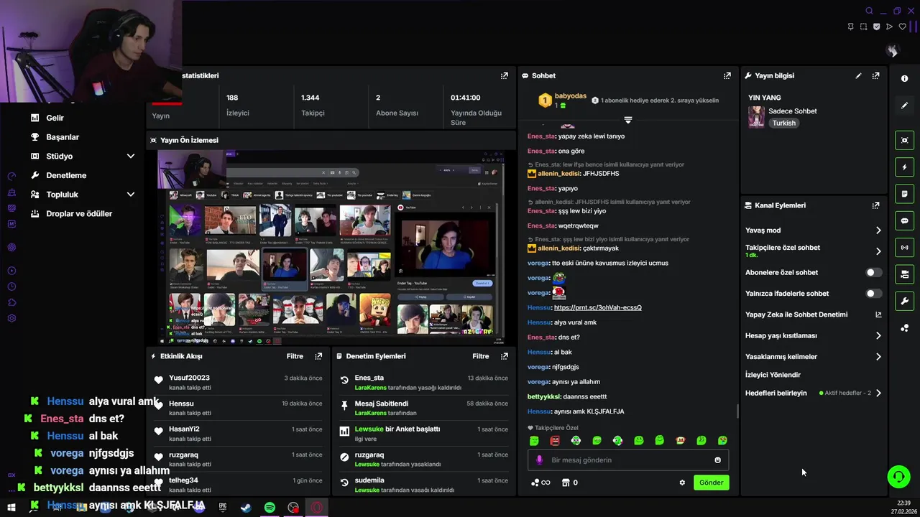The height and width of the screenshot is (517, 920).
Task: Toggle the broadcast signal widget icon
Action: click(904, 248)
